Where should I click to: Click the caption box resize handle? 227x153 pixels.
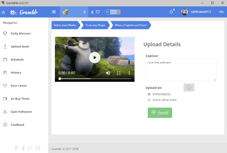(x=215, y=80)
